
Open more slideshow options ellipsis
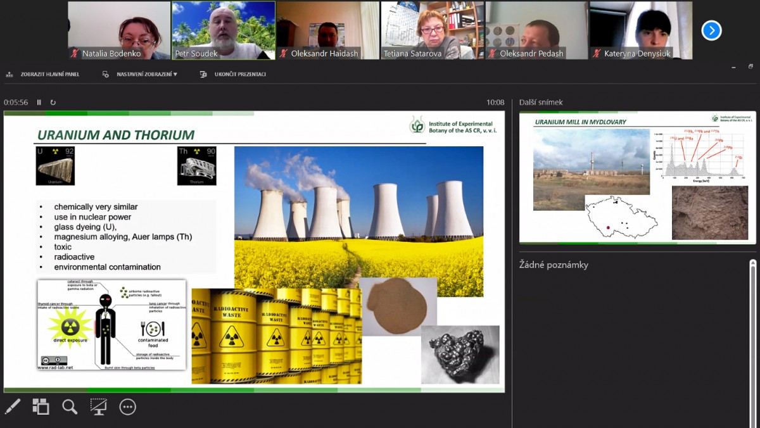(x=128, y=406)
